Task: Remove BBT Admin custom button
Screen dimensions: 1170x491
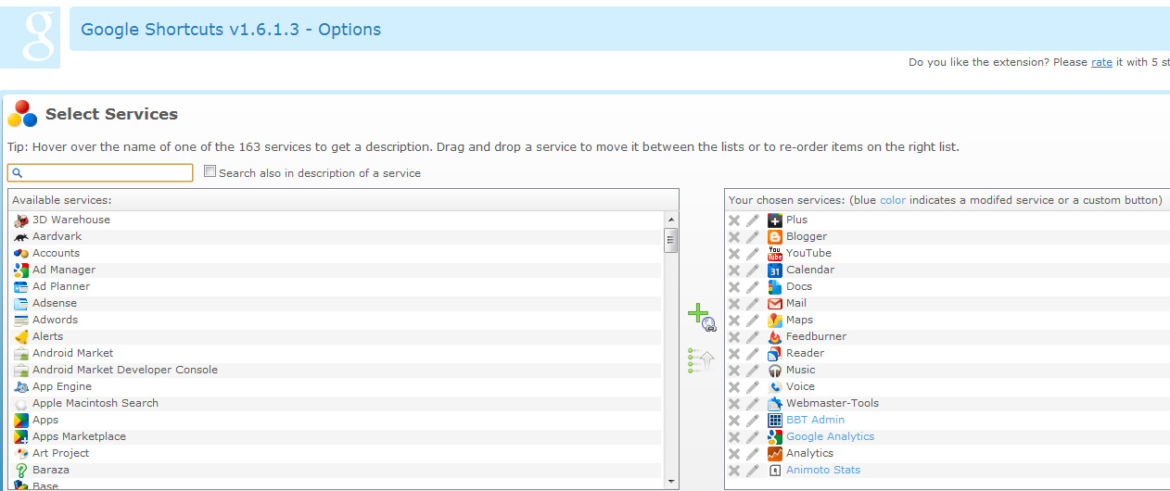Action: click(x=734, y=421)
